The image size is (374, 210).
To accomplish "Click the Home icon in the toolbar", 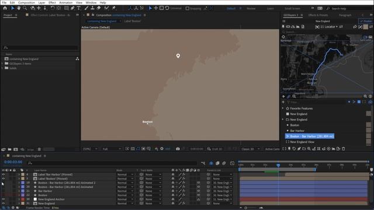I will [5, 8].
